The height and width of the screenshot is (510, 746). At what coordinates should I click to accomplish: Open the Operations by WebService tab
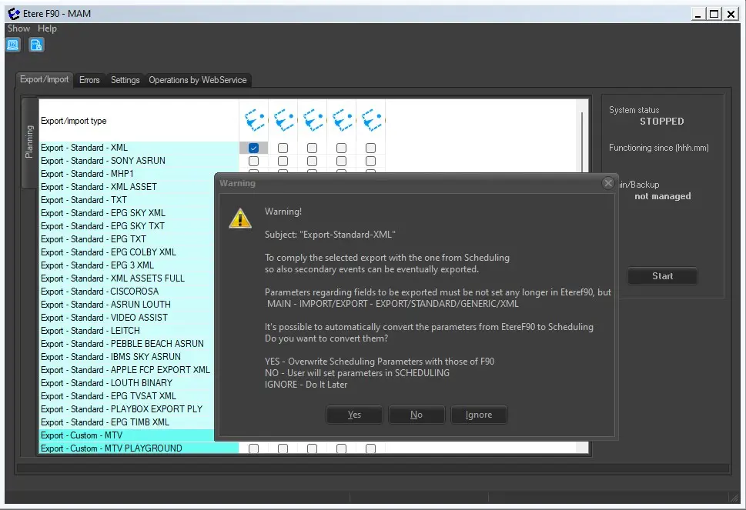coord(199,80)
